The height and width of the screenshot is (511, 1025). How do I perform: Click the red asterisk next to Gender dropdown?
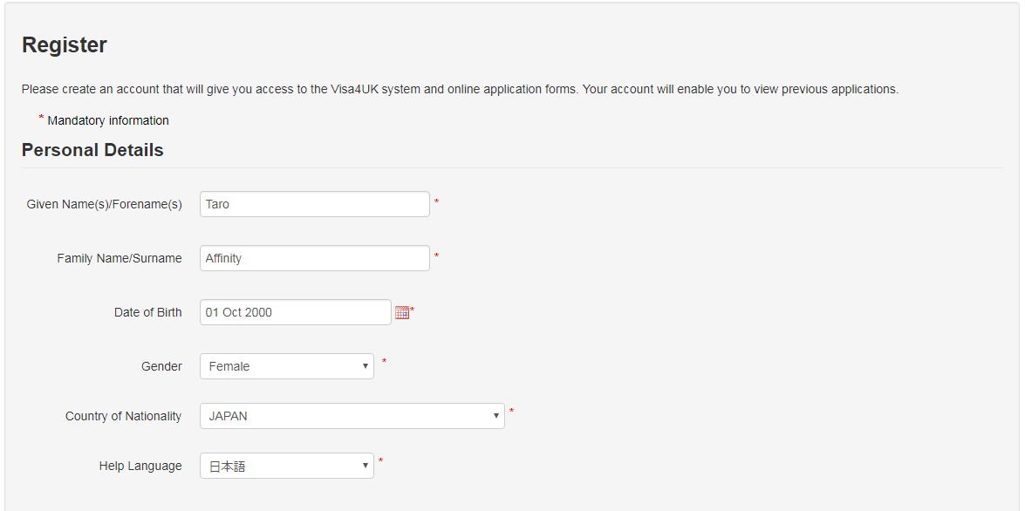pyautogui.click(x=384, y=361)
